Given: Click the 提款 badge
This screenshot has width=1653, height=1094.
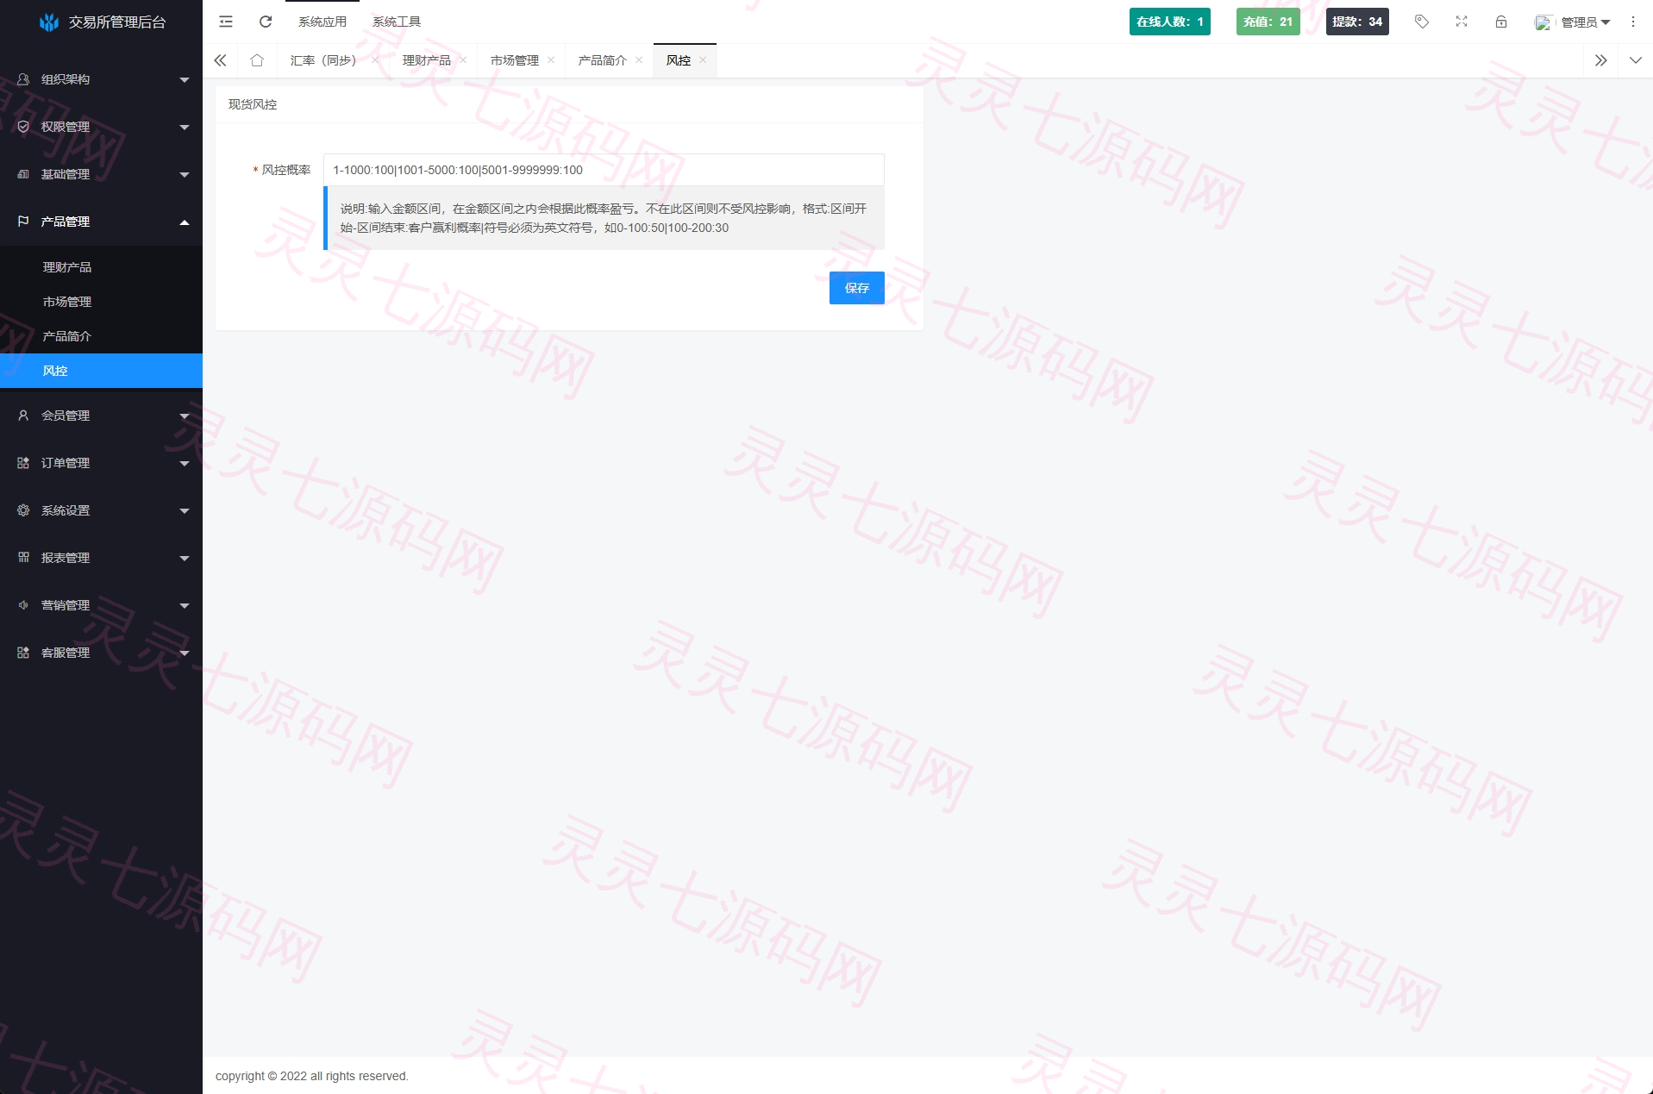Looking at the screenshot, I should coord(1357,22).
